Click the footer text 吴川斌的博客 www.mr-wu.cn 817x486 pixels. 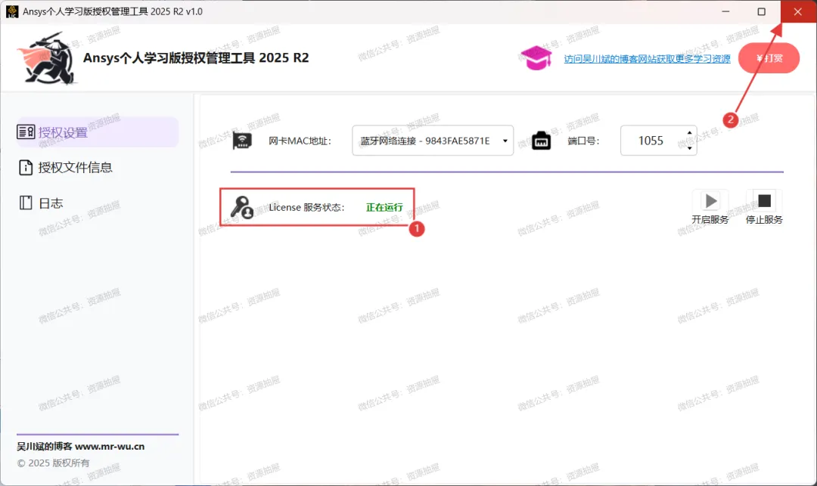[81, 447]
